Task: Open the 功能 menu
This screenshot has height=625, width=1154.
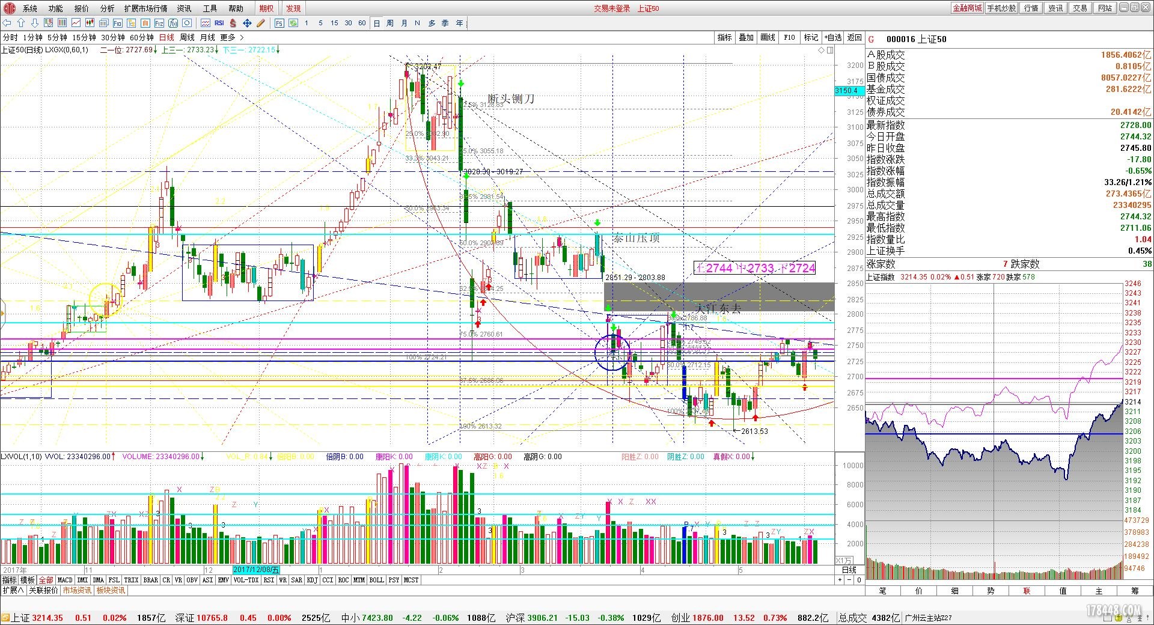Action: click(x=56, y=8)
